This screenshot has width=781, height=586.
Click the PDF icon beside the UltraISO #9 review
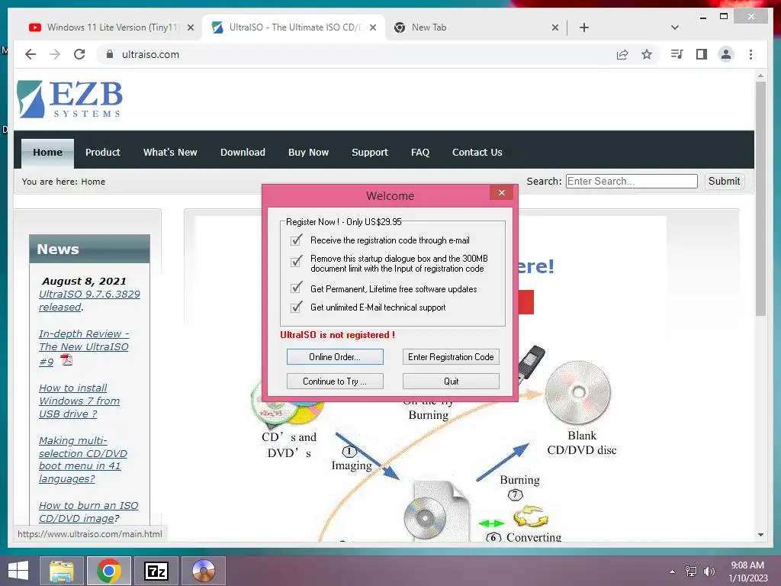[x=66, y=360]
